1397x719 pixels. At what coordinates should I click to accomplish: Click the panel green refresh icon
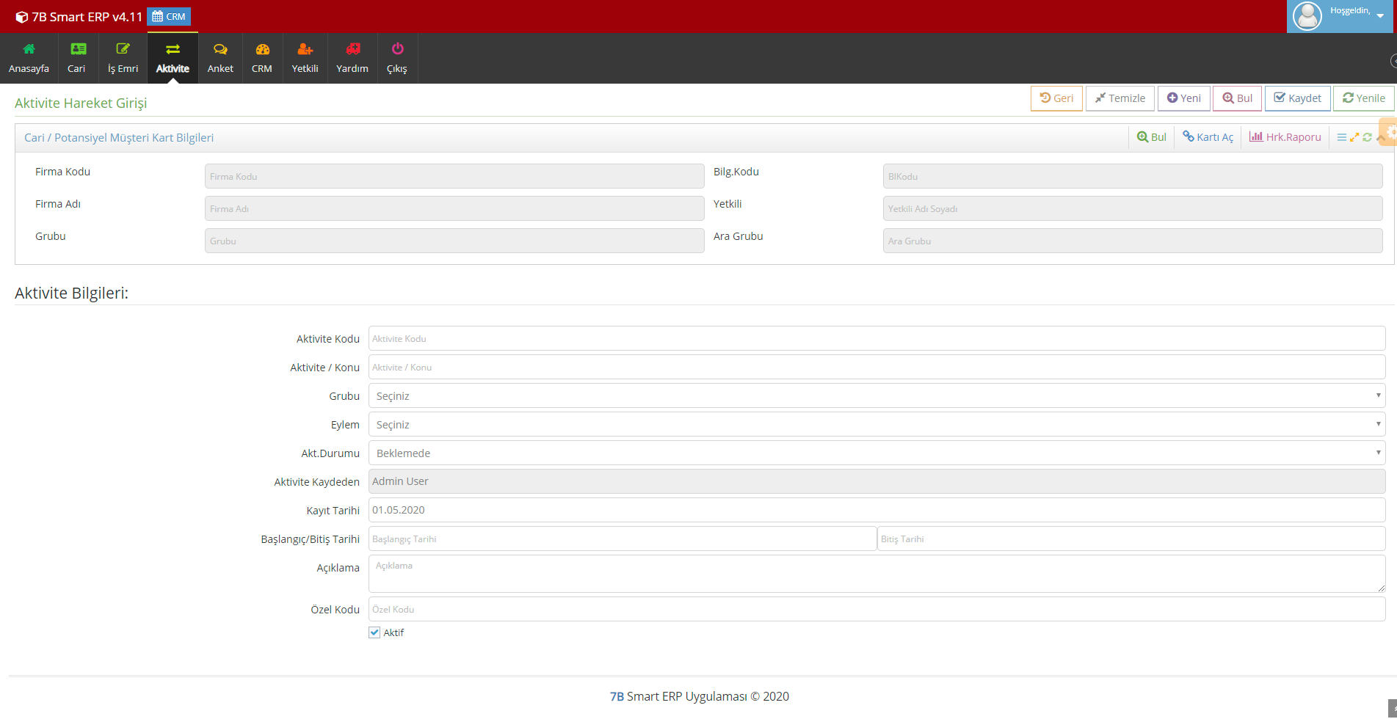coord(1367,137)
